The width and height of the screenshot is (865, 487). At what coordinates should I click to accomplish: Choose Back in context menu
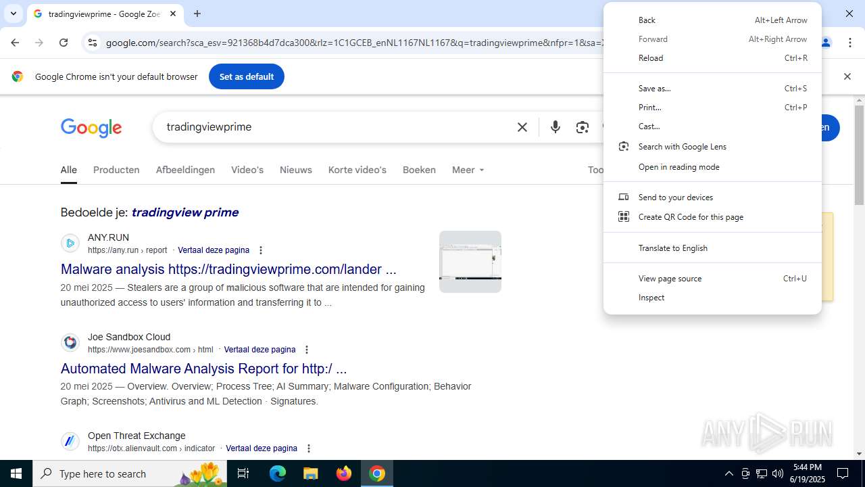(712, 20)
